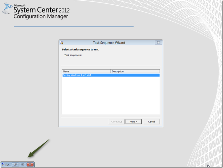
Task: Click the Name column header
Action: tap(86, 71)
